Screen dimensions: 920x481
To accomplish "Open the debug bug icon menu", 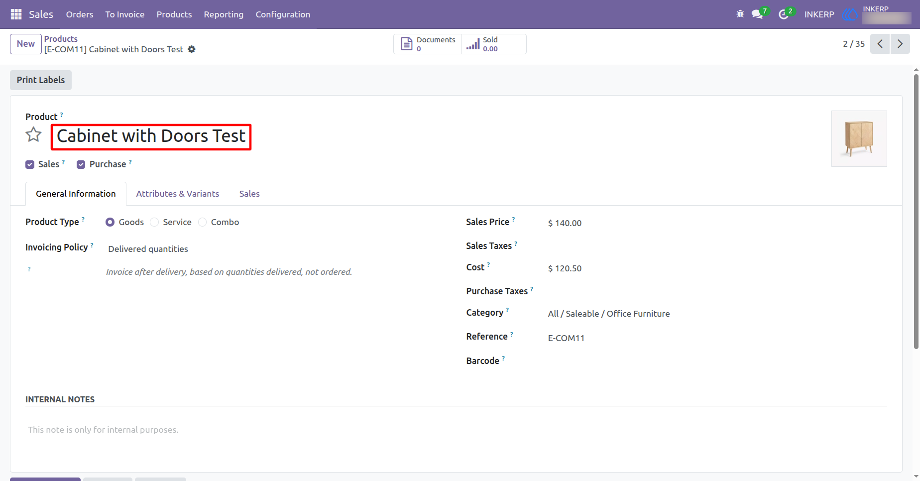I will [x=740, y=14].
